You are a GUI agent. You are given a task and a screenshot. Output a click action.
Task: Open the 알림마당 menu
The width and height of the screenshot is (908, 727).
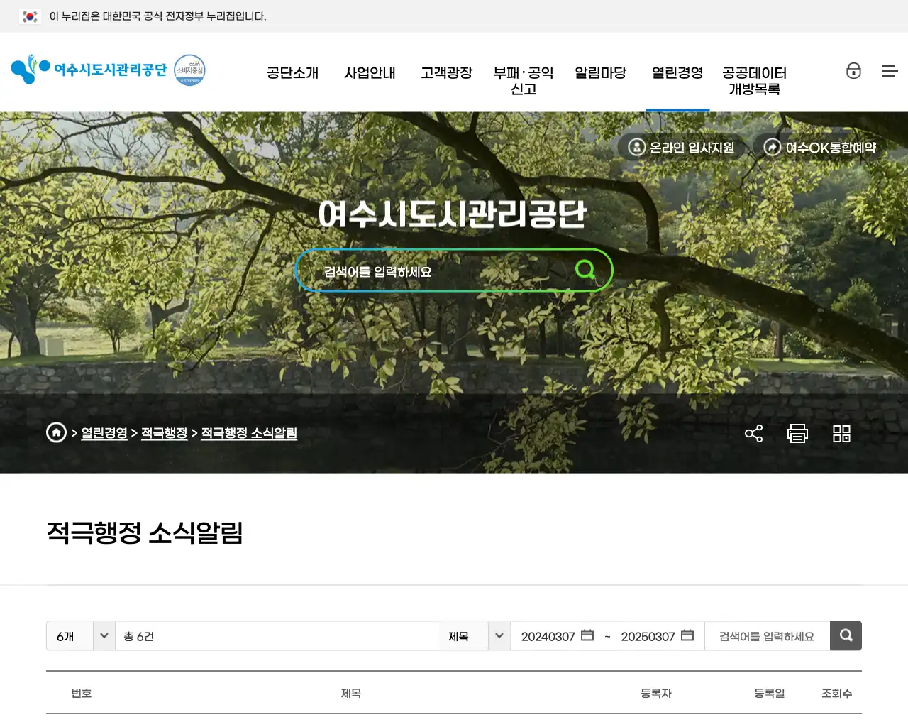[601, 72]
